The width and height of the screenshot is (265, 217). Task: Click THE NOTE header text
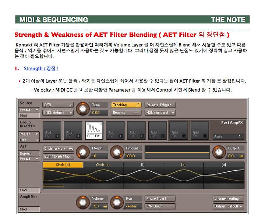click(228, 20)
